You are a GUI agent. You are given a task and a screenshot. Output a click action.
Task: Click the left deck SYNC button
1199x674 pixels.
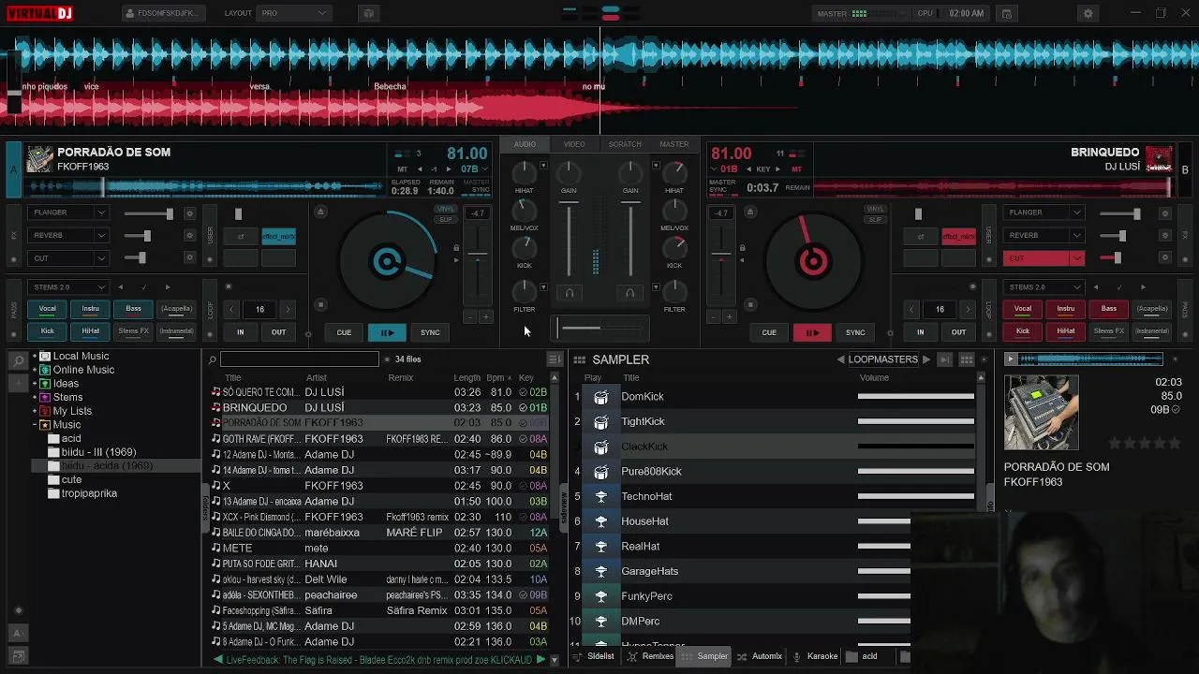pyautogui.click(x=430, y=332)
